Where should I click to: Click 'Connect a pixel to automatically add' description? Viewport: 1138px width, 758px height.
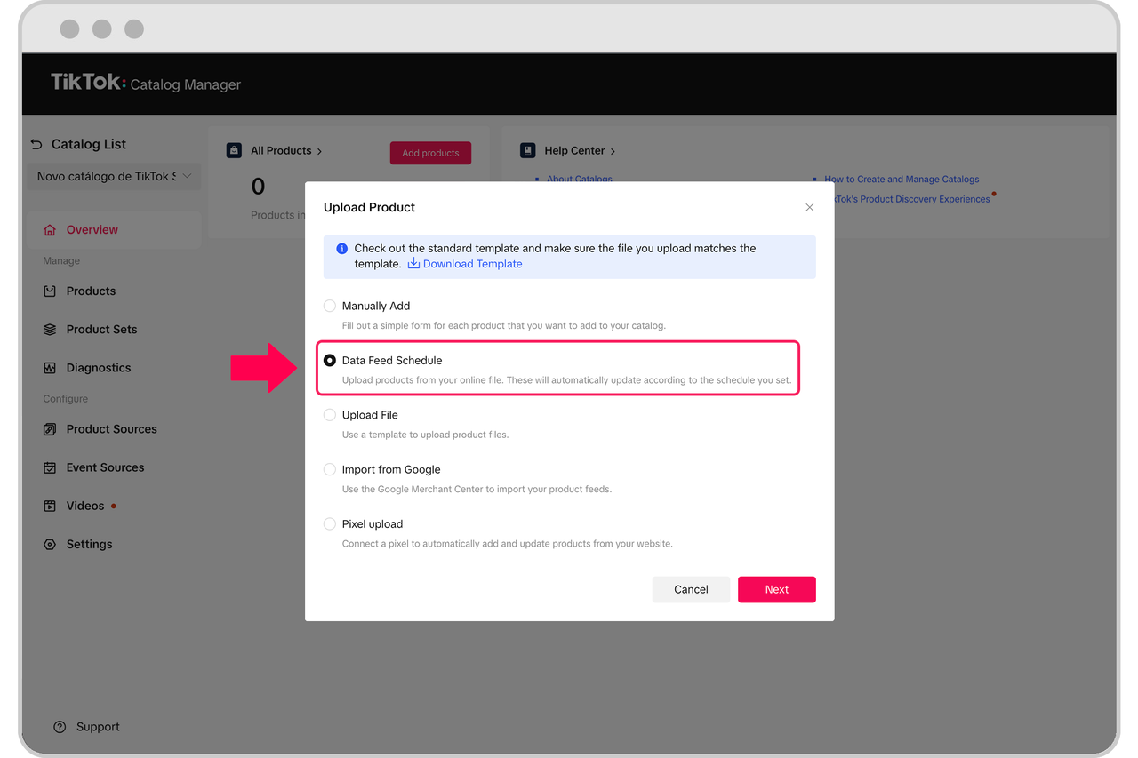point(507,543)
